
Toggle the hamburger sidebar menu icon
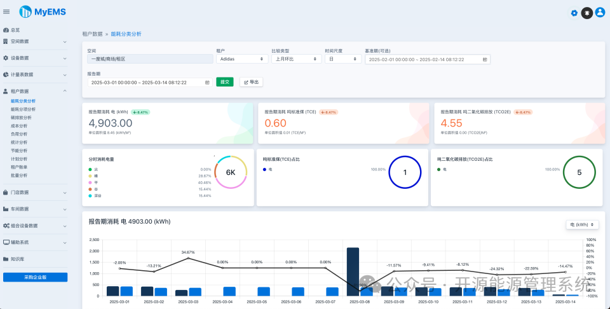click(x=6, y=11)
